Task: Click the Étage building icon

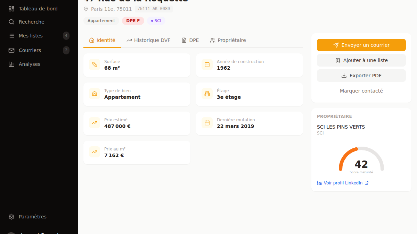Action: coord(207,94)
